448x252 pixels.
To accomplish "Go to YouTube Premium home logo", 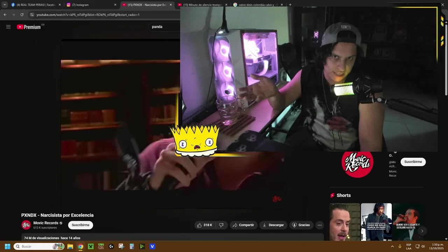I will (29, 27).
